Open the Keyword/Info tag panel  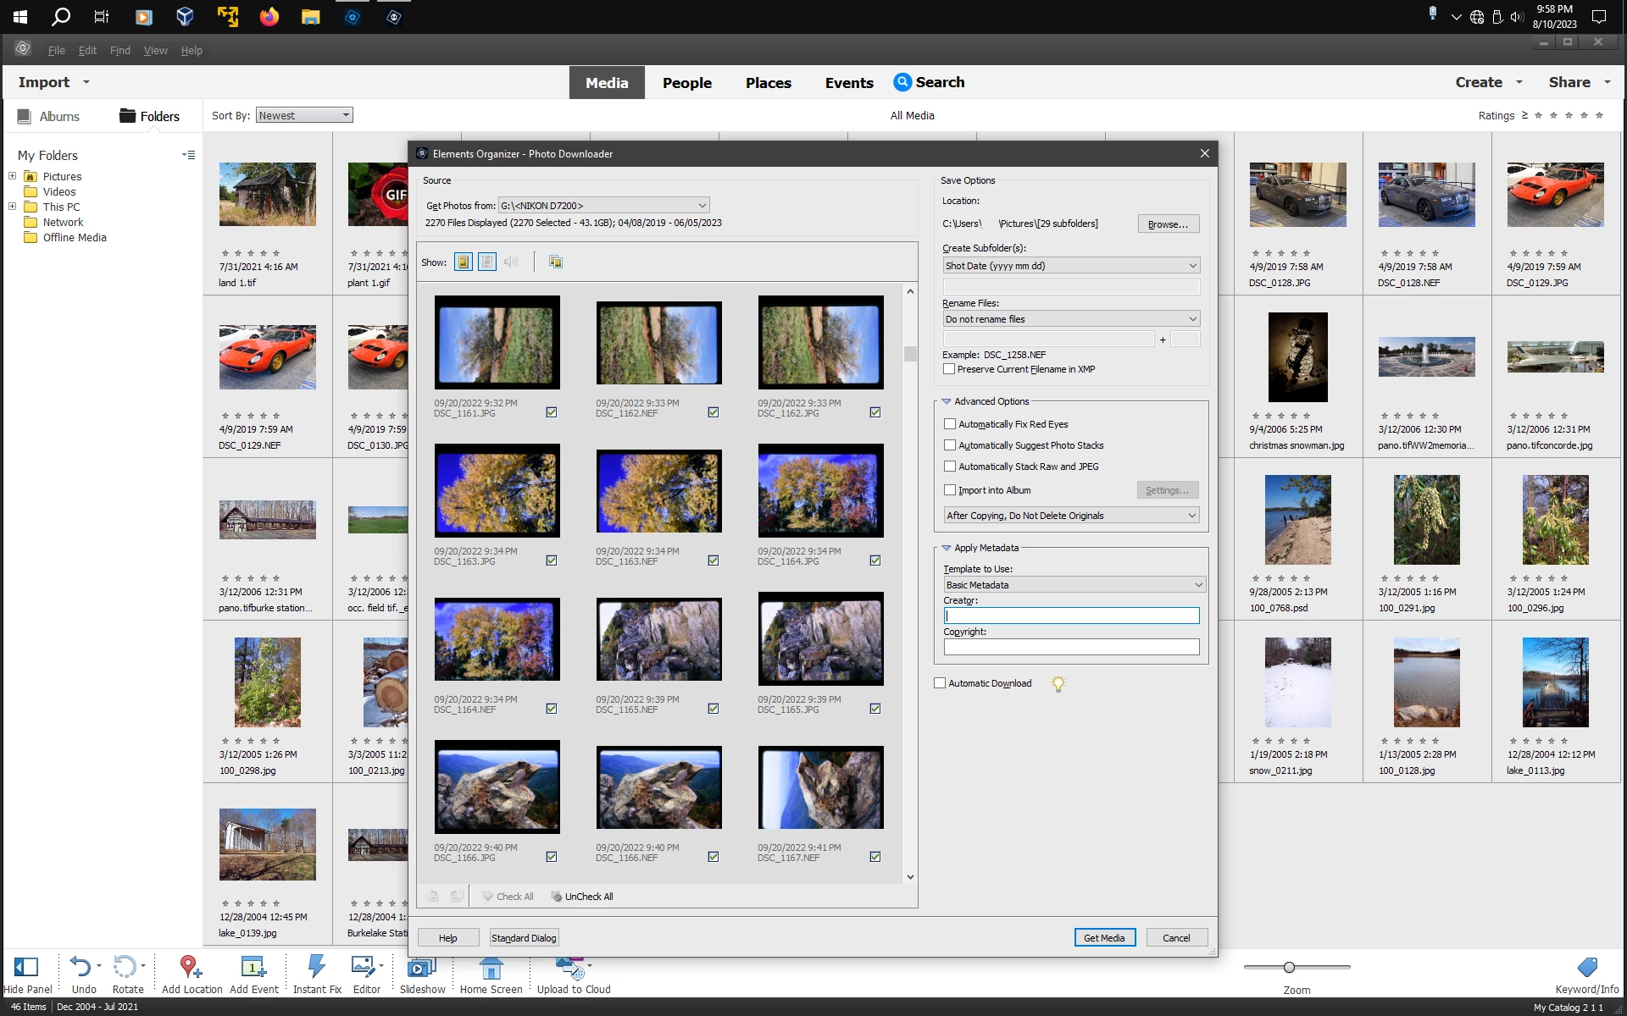pyautogui.click(x=1586, y=968)
